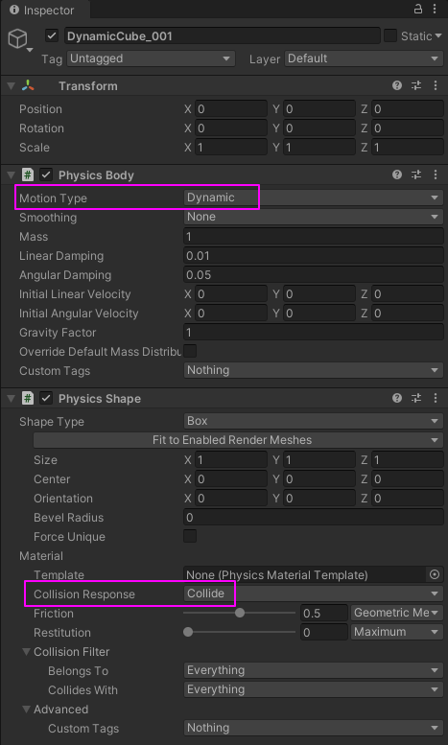Image resolution: width=448 pixels, height=745 pixels.
Task: Open the Layer Default dropdown
Action: [364, 58]
